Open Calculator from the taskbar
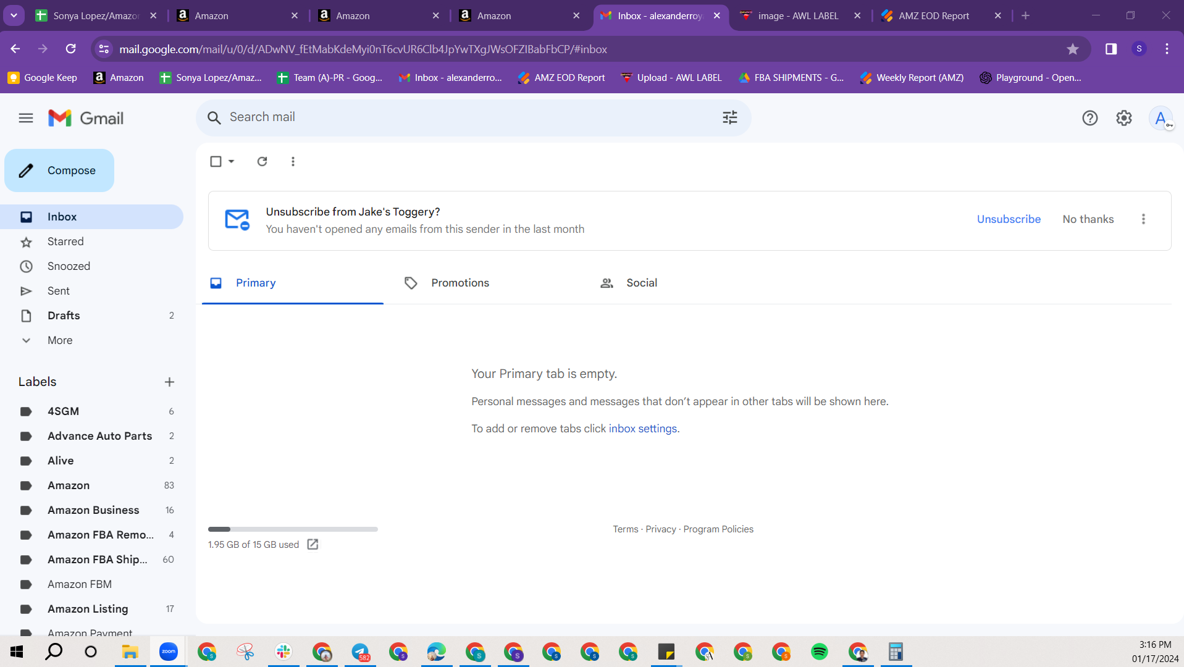The image size is (1184, 667). pos(896,652)
